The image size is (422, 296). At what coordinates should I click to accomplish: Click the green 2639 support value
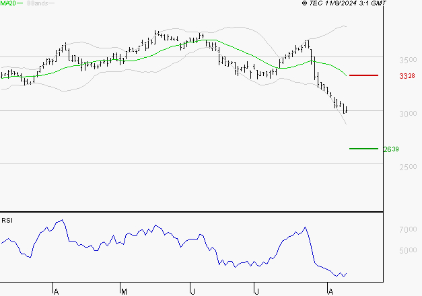(391, 149)
